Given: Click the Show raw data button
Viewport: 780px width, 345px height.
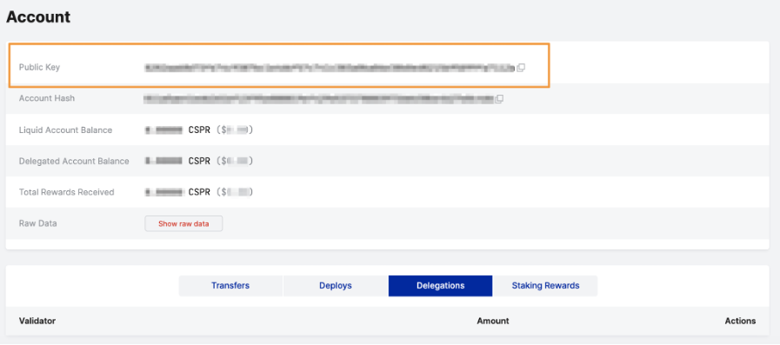Looking at the screenshot, I should 183,223.
